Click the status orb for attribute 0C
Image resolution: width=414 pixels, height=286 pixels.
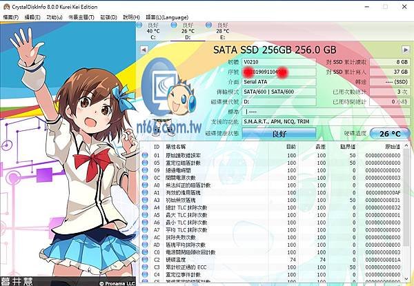pyautogui.click(x=145, y=178)
